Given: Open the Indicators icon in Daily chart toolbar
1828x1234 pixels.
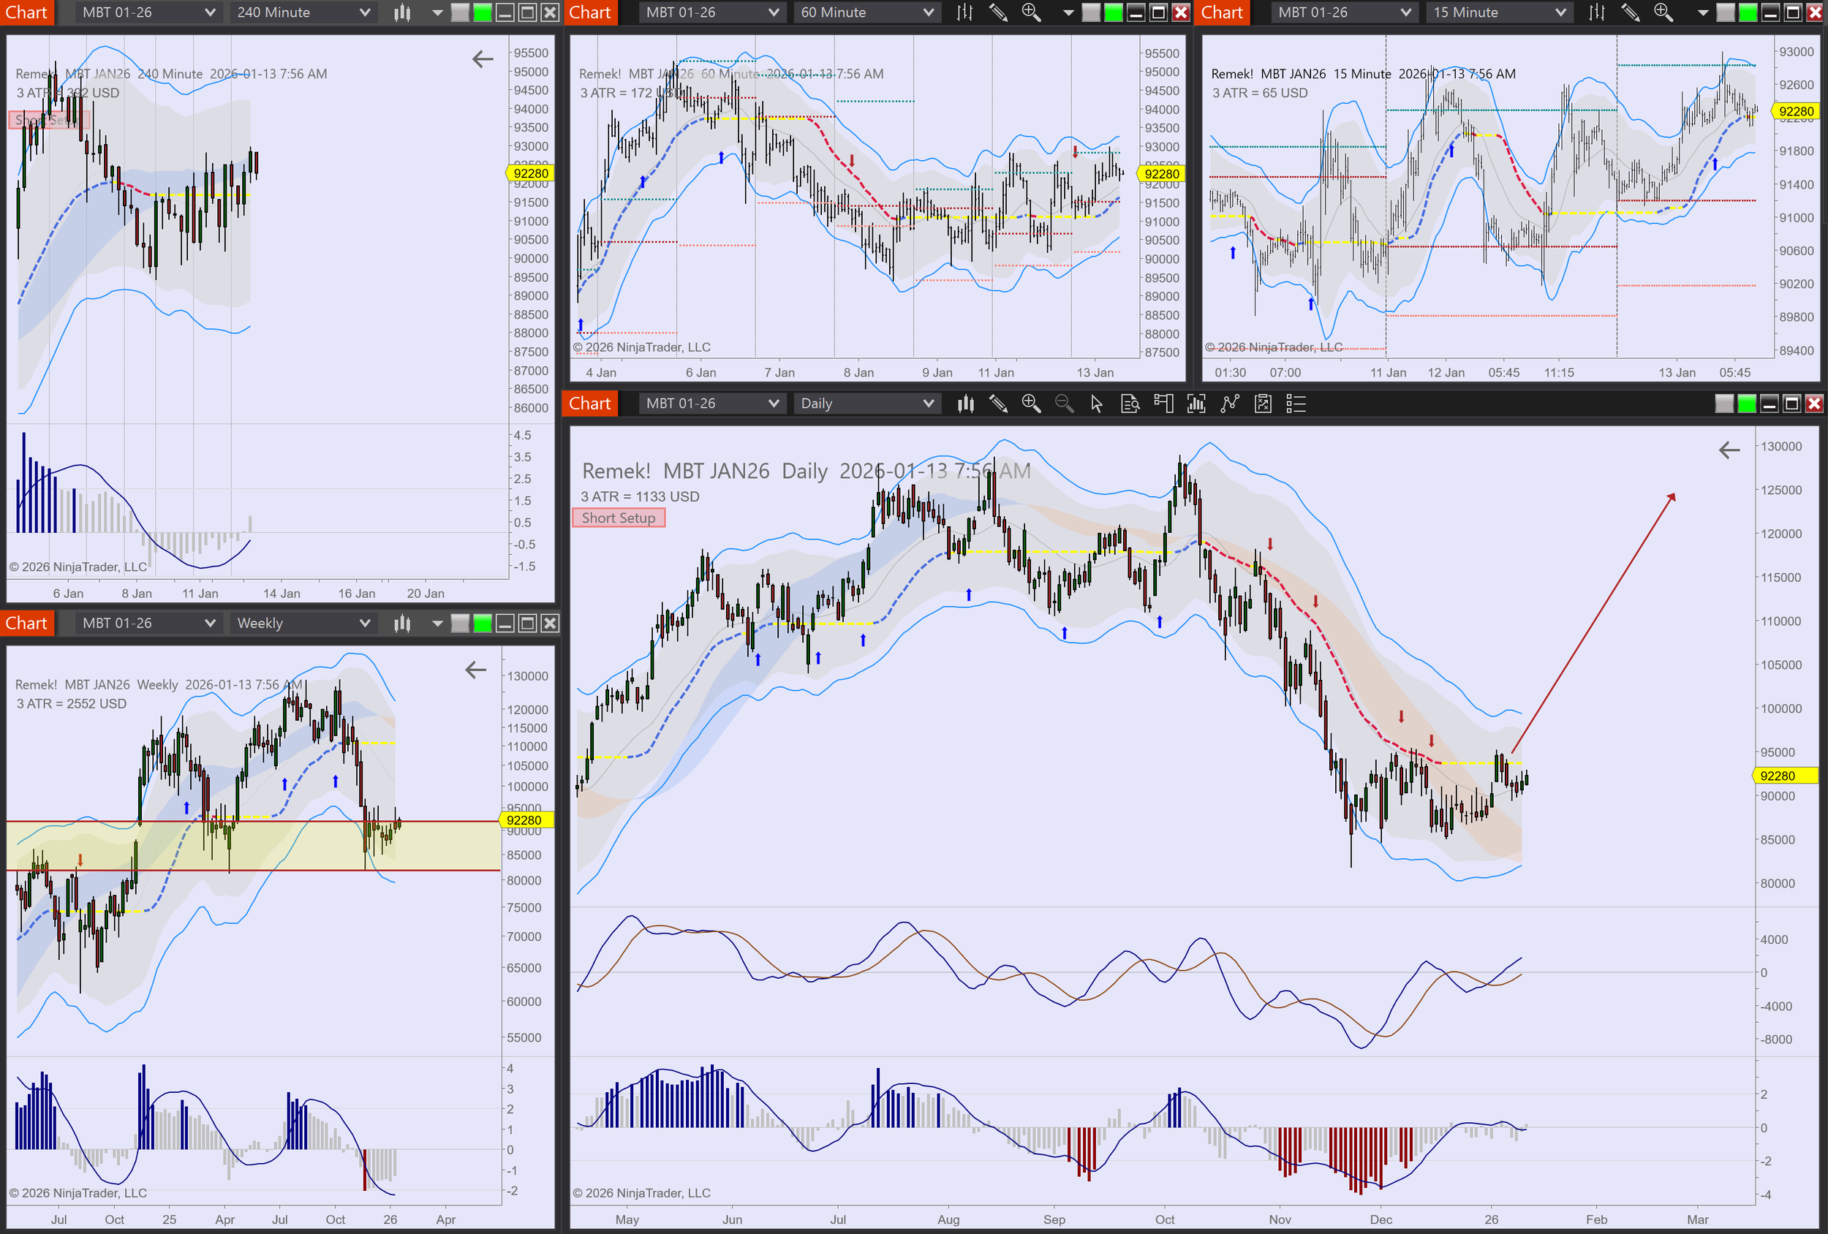Looking at the screenshot, I should [x=1196, y=404].
